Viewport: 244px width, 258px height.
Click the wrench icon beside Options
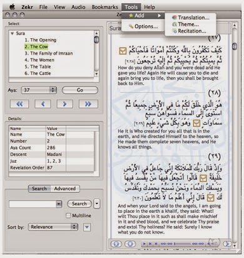(x=131, y=26)
